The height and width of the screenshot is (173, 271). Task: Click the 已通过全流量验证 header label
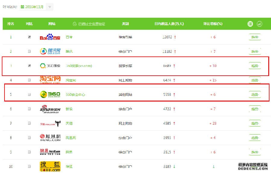click(92, 24)
